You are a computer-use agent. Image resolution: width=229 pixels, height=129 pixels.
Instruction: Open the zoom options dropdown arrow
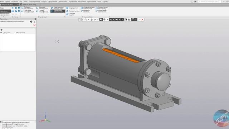coord(88,20)
